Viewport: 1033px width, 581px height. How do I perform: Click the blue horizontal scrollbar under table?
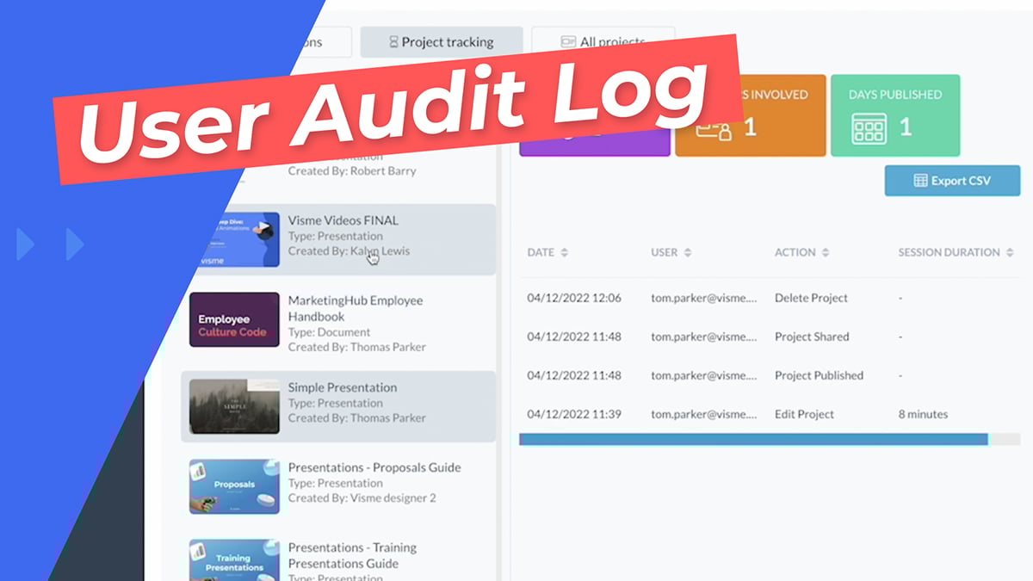tap(753, 439)
